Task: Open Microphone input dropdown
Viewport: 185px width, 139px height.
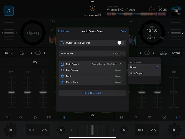Action: (93, 82)
